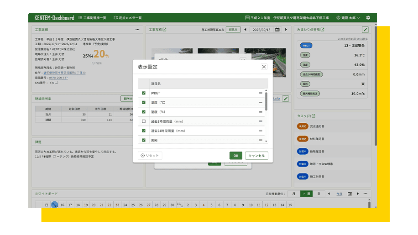
Task: Open the whiteboard more-options menu
Action: point(365,193)
